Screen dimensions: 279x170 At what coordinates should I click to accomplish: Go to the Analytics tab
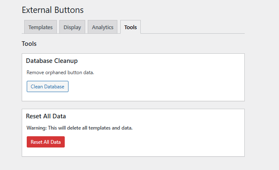tap(102, 27)
